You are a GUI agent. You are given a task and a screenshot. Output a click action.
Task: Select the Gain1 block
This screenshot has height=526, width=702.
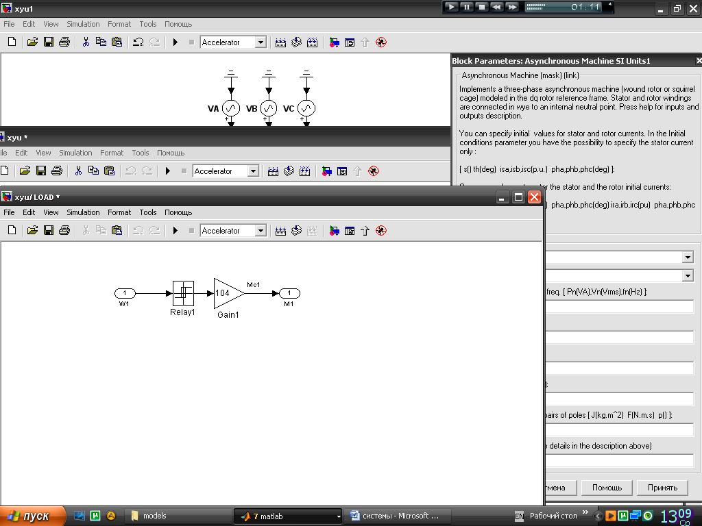229,293
